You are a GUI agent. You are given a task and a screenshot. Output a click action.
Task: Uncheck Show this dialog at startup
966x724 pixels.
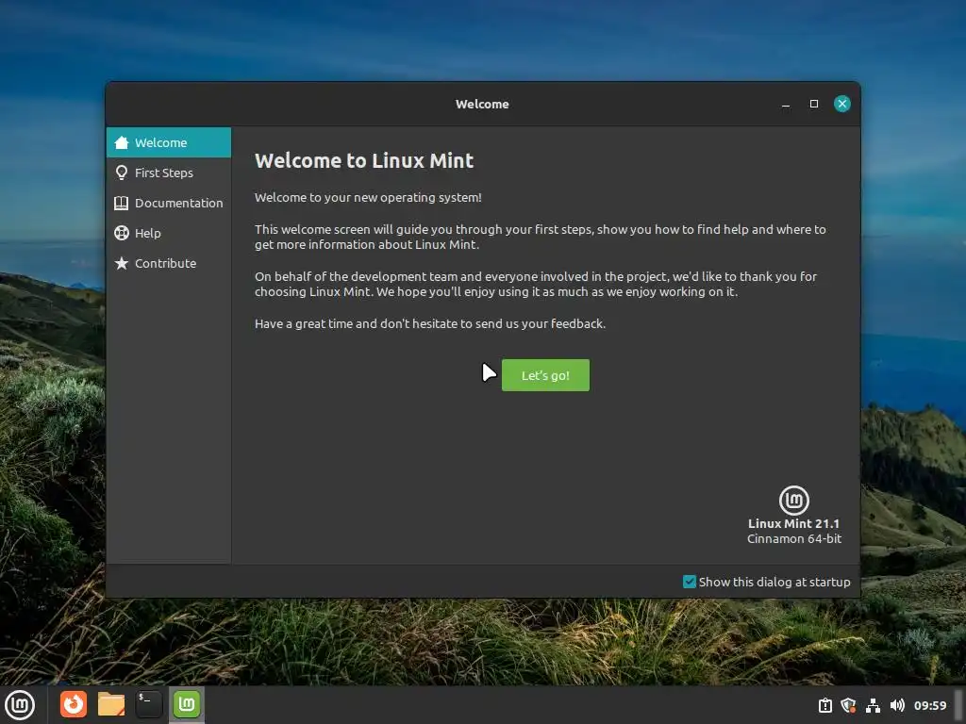tap(690, 582)
